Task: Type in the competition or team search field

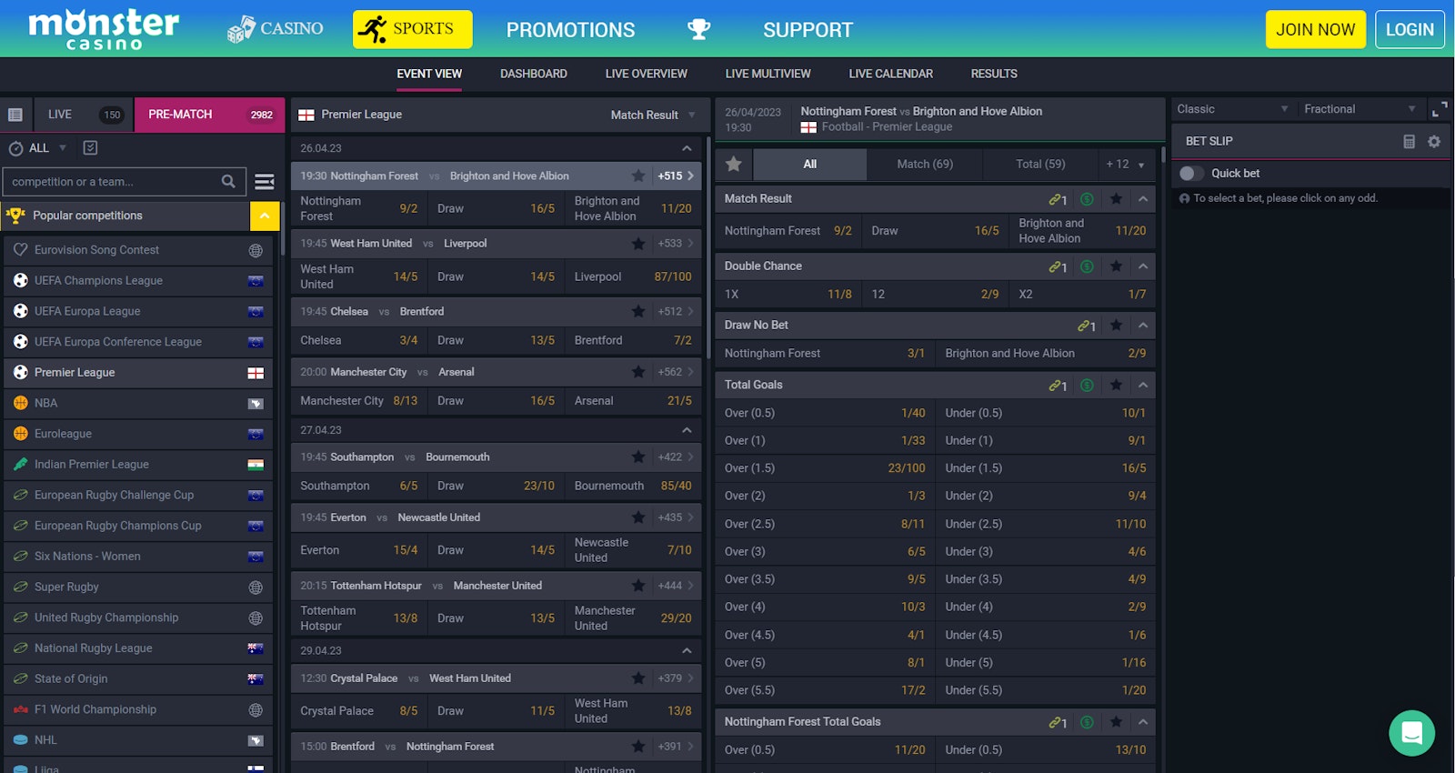Action: click(x=109, y=182)
